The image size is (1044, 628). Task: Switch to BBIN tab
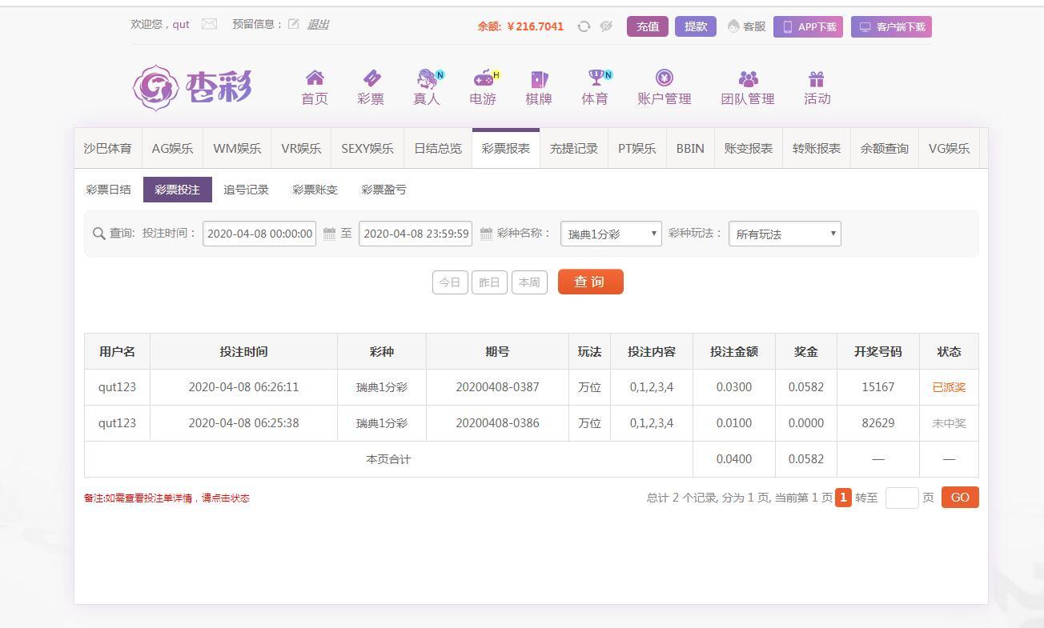[690, 148]
